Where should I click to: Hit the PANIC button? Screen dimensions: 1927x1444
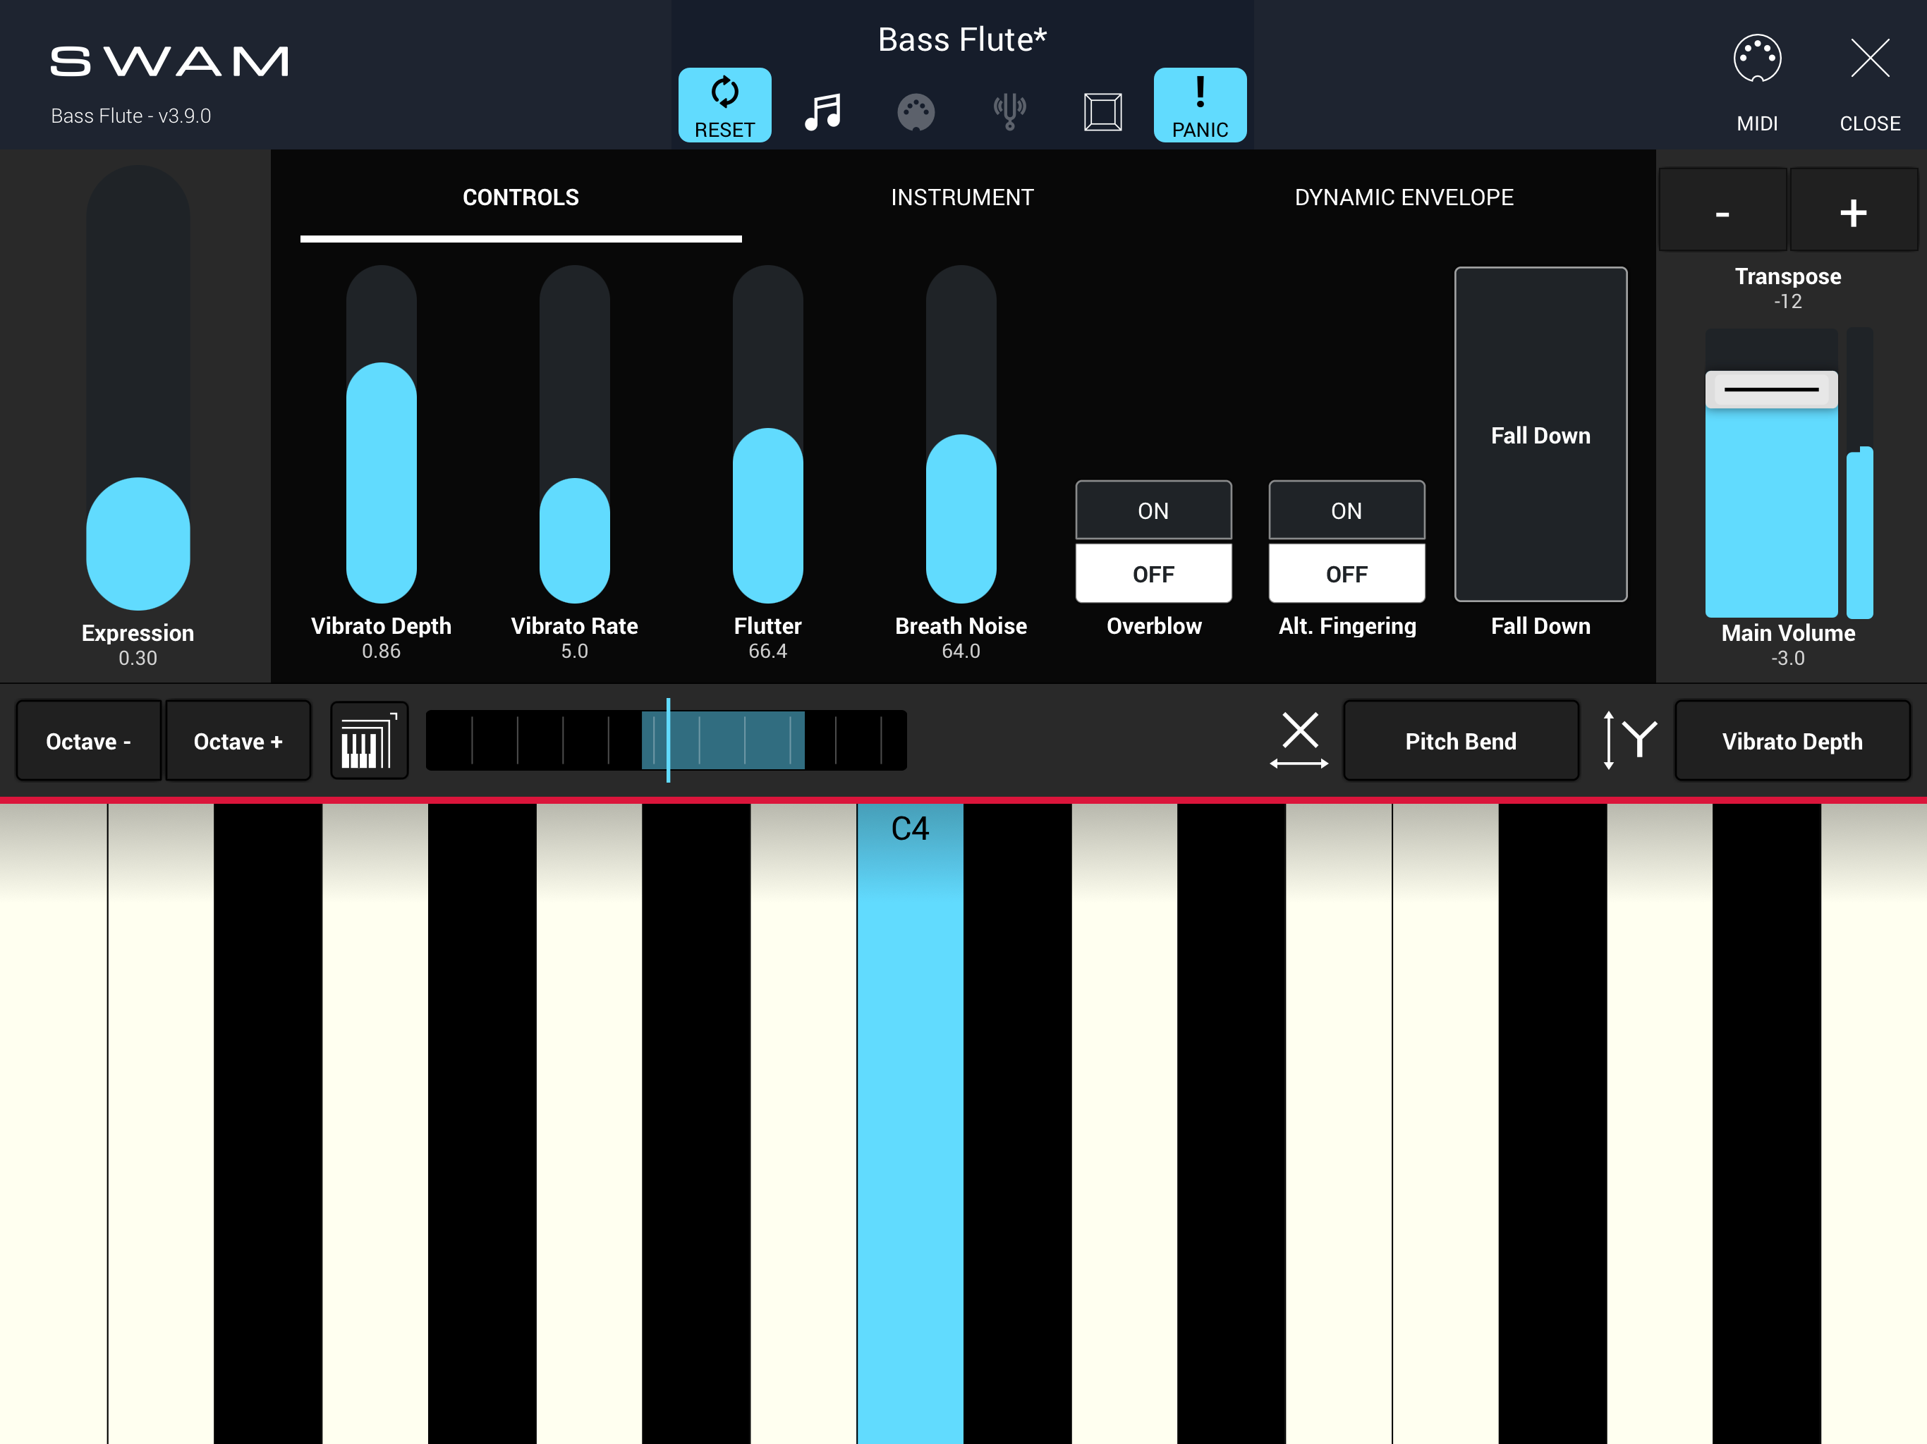tap(1200, 104)
